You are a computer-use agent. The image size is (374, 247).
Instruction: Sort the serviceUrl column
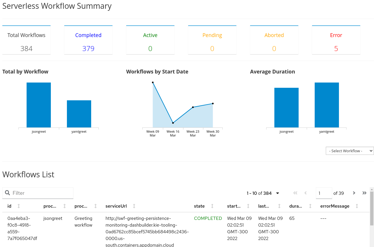(134, 206)
